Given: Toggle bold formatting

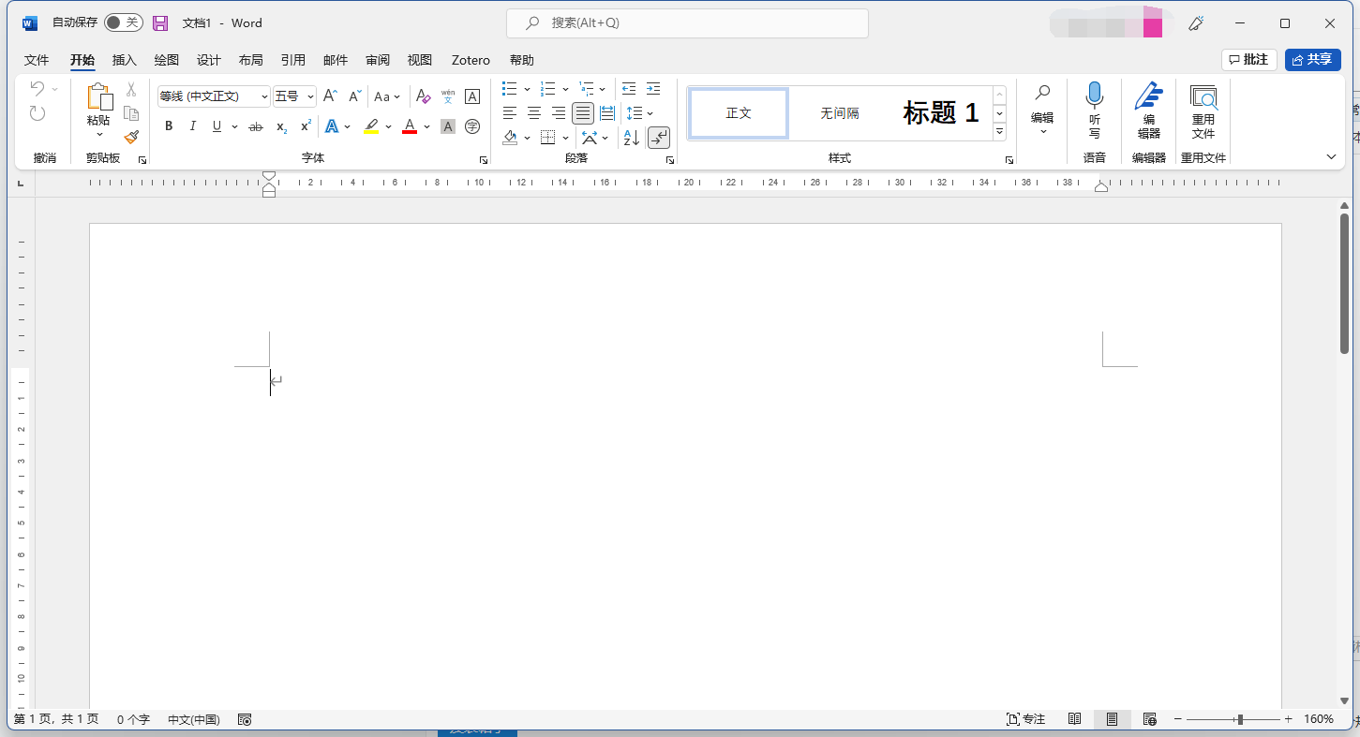Looking at the screenshot, I should click(x=169, y=126).
